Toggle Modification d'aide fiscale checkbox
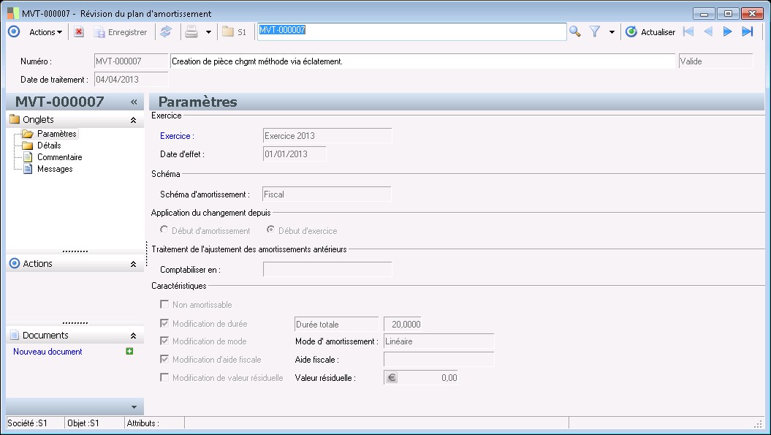 [x=164, y=359]
